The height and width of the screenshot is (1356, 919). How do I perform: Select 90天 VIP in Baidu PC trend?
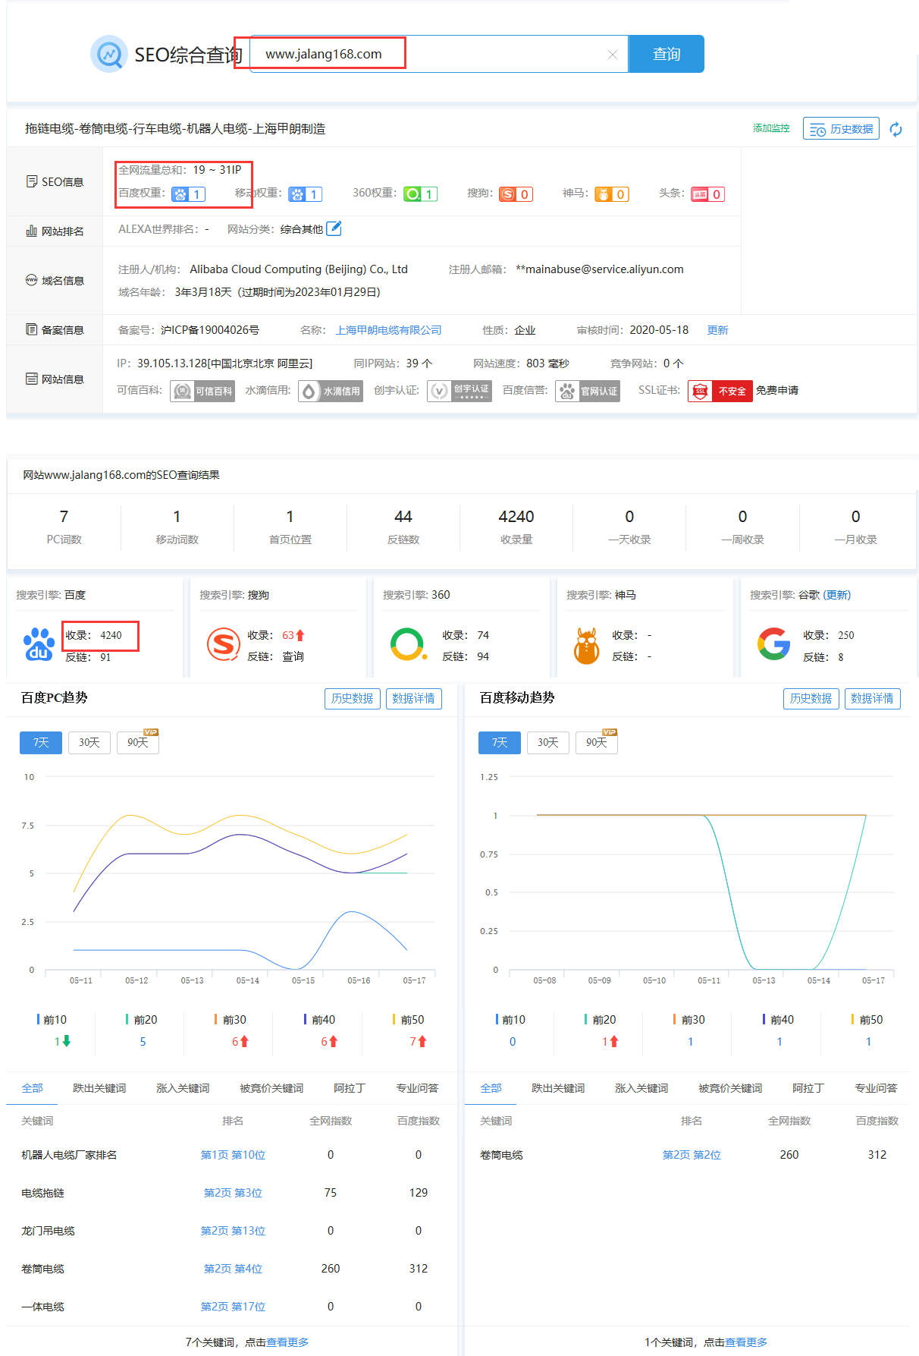pos(138,741)
